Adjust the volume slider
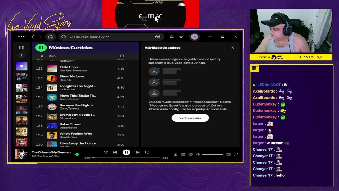The image size is (339, 191). [x=212, y=154]
